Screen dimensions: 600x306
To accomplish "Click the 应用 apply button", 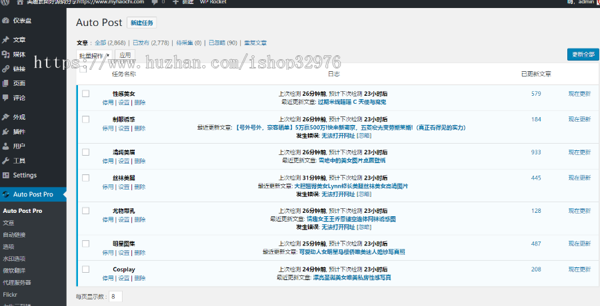I will point(125,55).
